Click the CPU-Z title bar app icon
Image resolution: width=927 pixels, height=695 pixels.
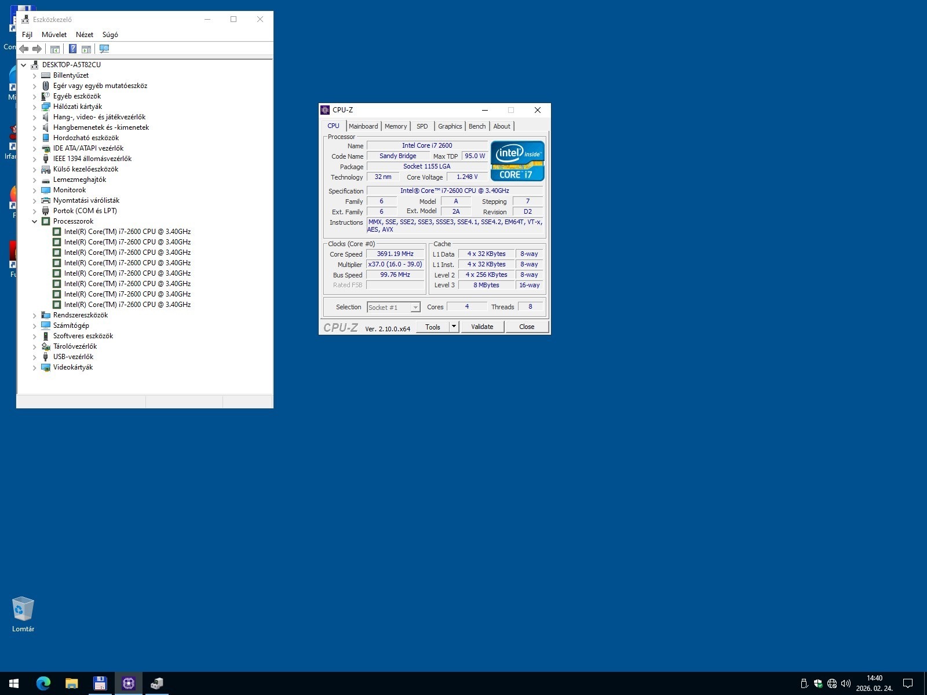(326, 110)
